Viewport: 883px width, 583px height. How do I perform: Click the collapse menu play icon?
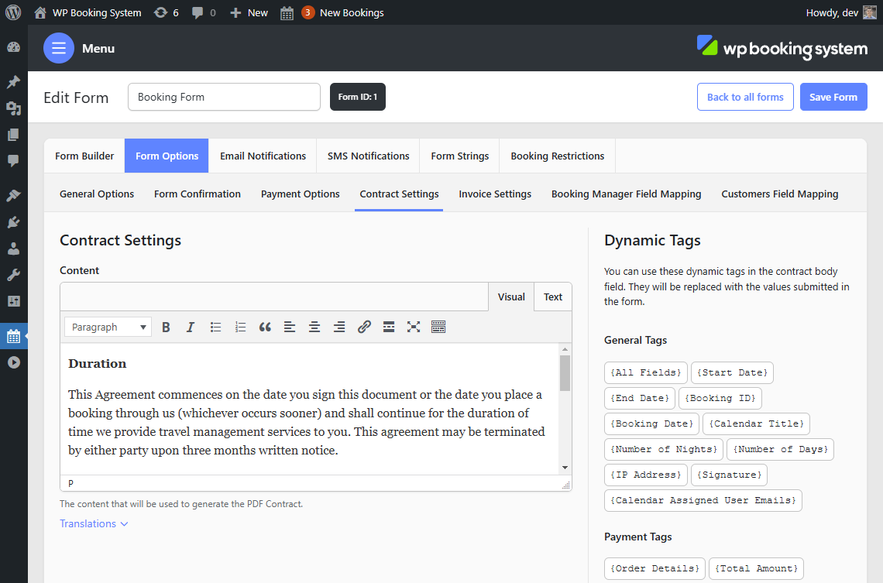pos(13,362)
